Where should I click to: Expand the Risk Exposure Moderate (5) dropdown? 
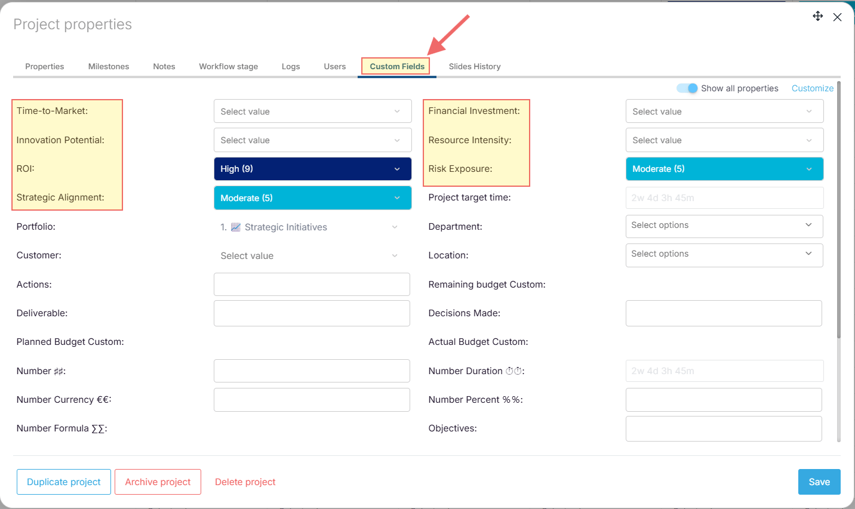[x=724, y=169]
